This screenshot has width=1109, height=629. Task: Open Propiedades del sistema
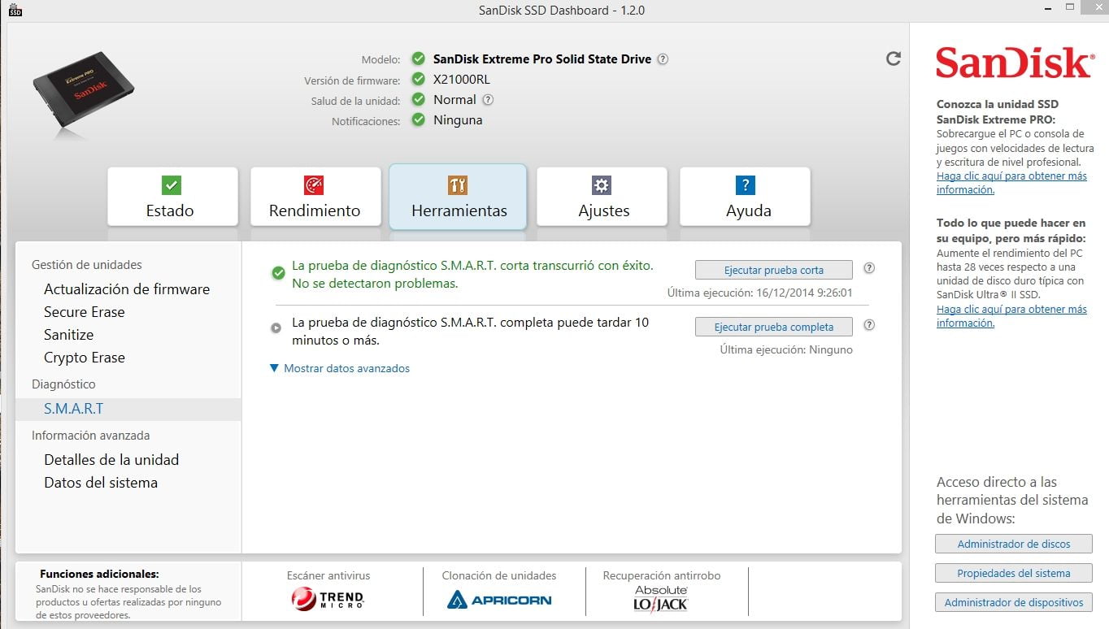1014,573
